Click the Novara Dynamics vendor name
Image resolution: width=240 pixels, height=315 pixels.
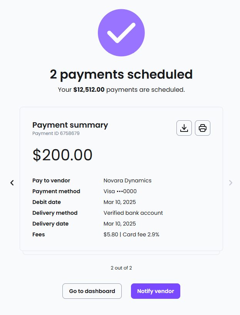(x=128, y=180)
